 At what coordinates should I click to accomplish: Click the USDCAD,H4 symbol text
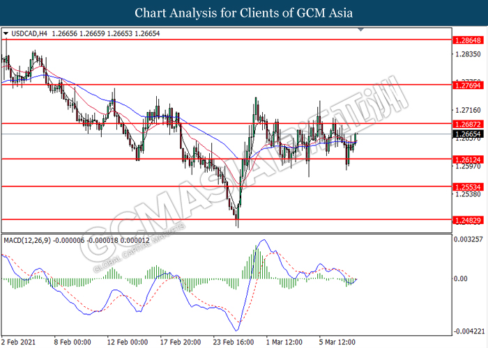(x=32, y=33)
